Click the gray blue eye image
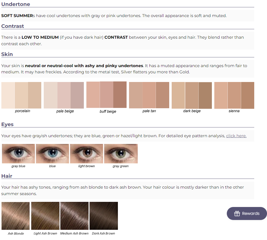This screenshot has height=240, width=267. 18,154
